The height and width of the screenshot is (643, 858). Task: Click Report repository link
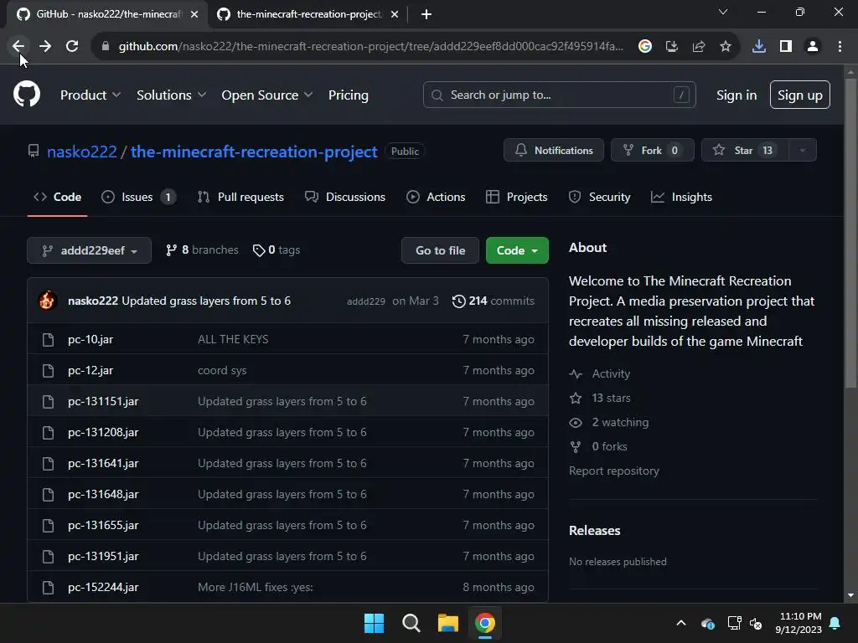point(614,471)
